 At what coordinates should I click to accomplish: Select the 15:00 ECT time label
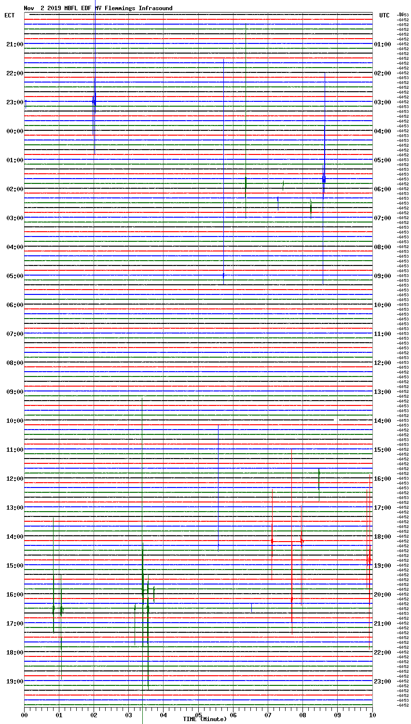tap(14, 566)
